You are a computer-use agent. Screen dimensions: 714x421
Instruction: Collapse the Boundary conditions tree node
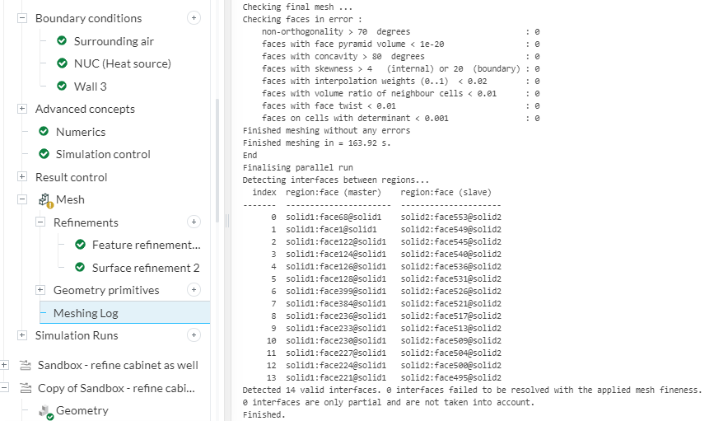coord(21,18)
